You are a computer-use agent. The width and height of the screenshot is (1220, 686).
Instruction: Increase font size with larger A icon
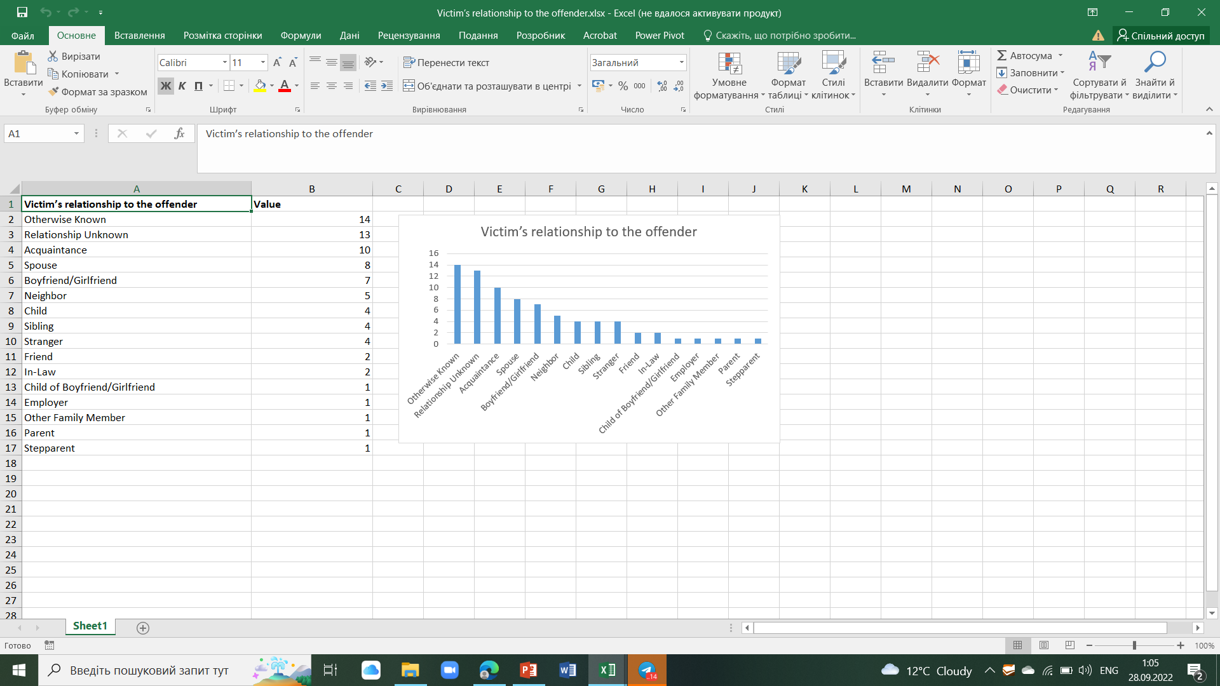(277, 62)
